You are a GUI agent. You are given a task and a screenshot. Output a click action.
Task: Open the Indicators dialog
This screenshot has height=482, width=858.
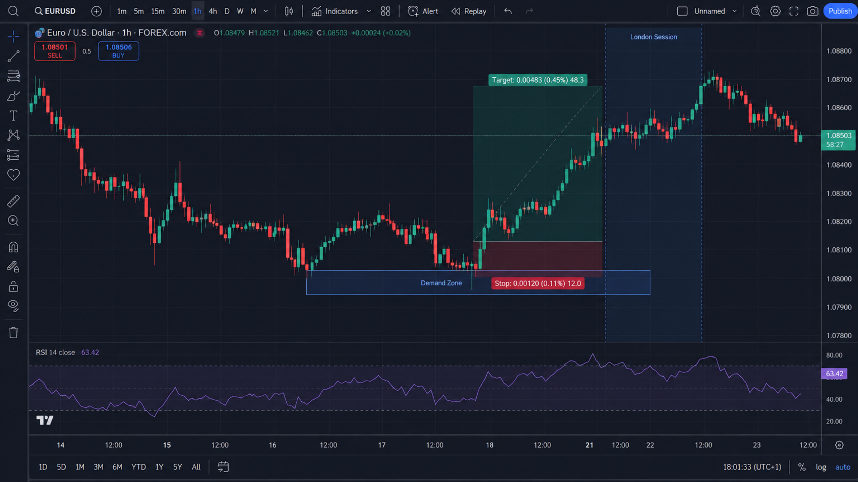(x=334, y=11)
